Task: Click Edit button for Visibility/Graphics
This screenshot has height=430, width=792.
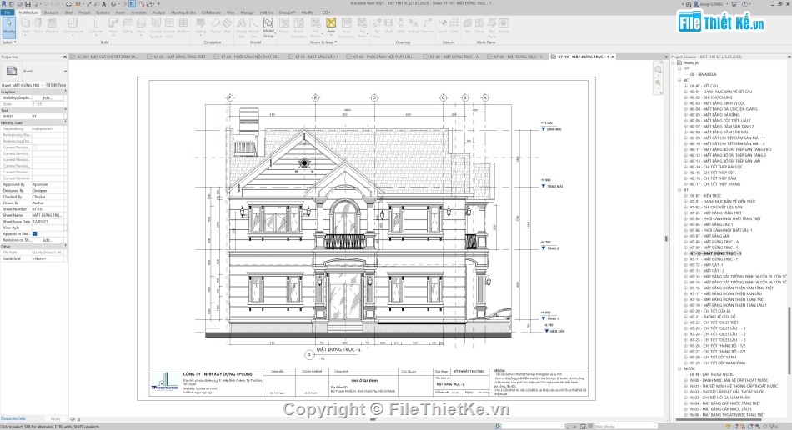Action: pos(48,97)
